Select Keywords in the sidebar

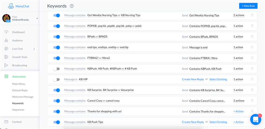18,103
